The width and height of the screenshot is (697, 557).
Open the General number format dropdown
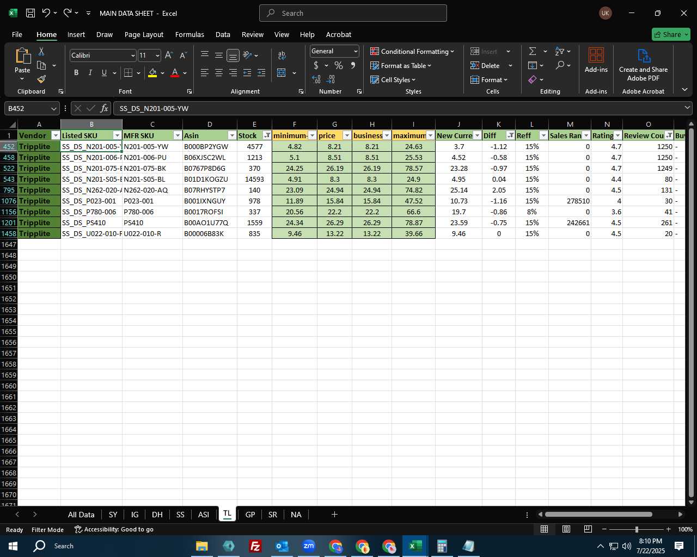coord(356,51)
